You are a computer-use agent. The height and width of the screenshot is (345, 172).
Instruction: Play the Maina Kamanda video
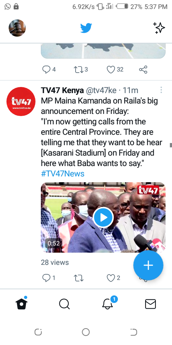click(x=103, y=217)
